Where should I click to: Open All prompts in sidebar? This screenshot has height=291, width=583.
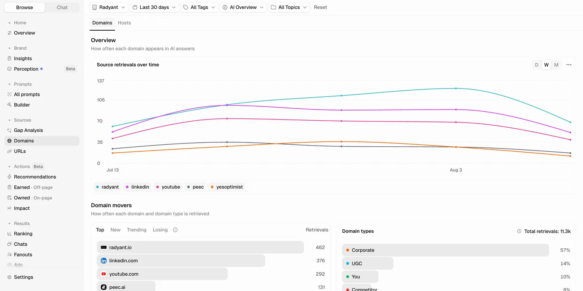(x=27, y=94)
